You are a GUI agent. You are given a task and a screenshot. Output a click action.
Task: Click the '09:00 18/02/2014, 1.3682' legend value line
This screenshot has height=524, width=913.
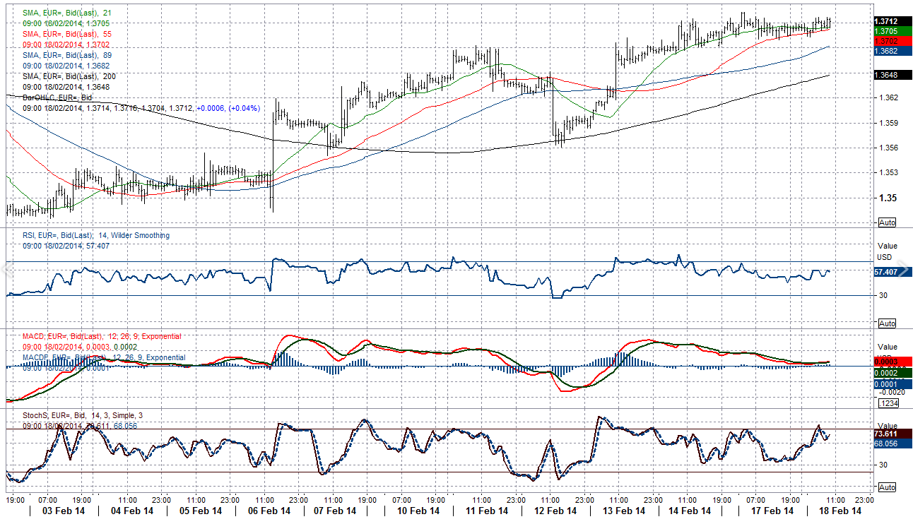(66, 66)
